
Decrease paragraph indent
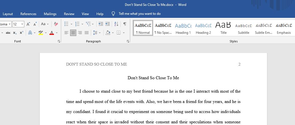tap(101, 24)
